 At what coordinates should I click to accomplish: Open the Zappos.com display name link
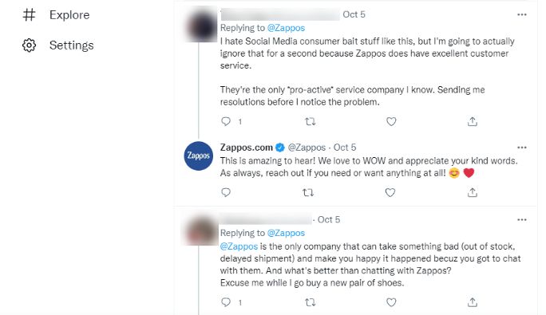pos(246,148)
